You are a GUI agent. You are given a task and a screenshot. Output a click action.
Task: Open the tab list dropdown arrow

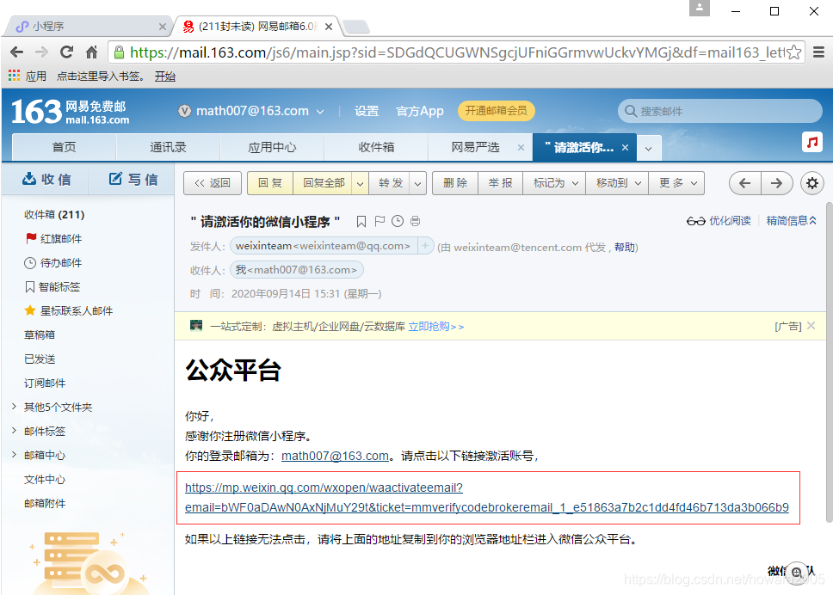649,148
